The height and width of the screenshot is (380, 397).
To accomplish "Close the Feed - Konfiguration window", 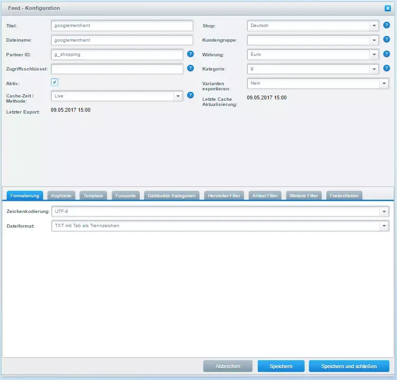I will (x=388, y=8).
